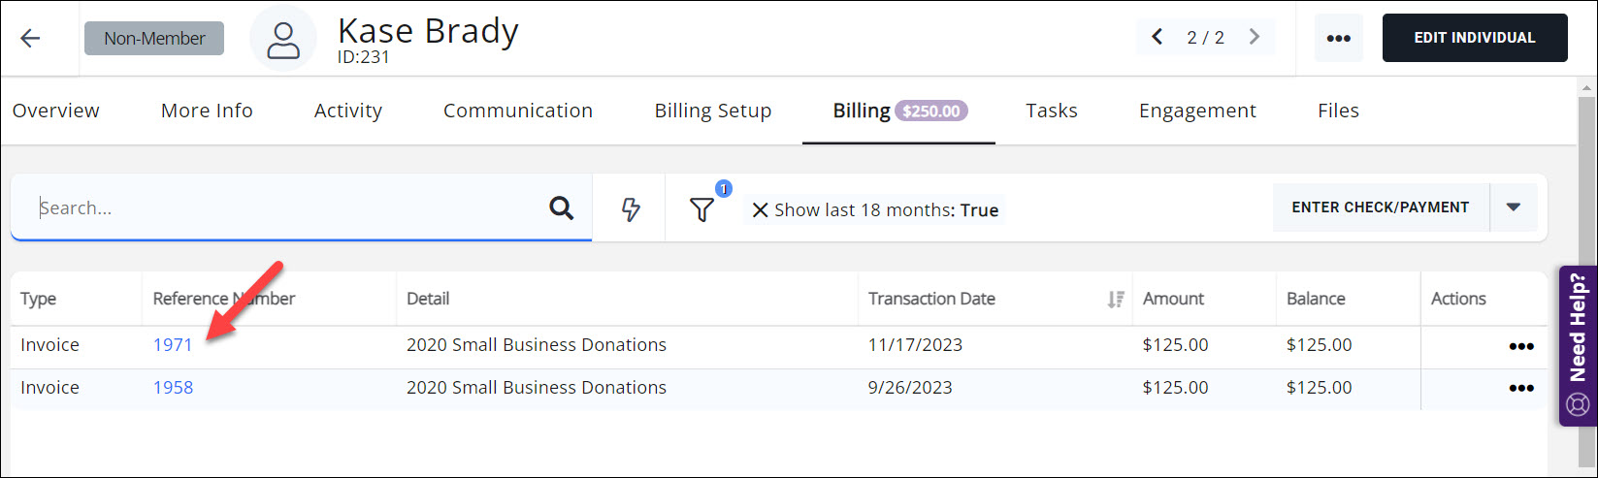Image resolution: width=1598 pixels, height=478 pixels.
Task: Click the back arrow icon
Action: [x=31, y=39]
